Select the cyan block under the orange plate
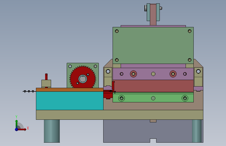Screen dimensions: 226x146 point(70,101)
